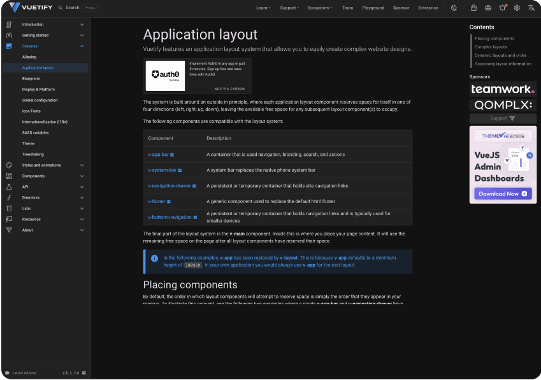Click Download Now on VueJS Admin ad
This screenshot has height=380, width=541.
point(503,194)
